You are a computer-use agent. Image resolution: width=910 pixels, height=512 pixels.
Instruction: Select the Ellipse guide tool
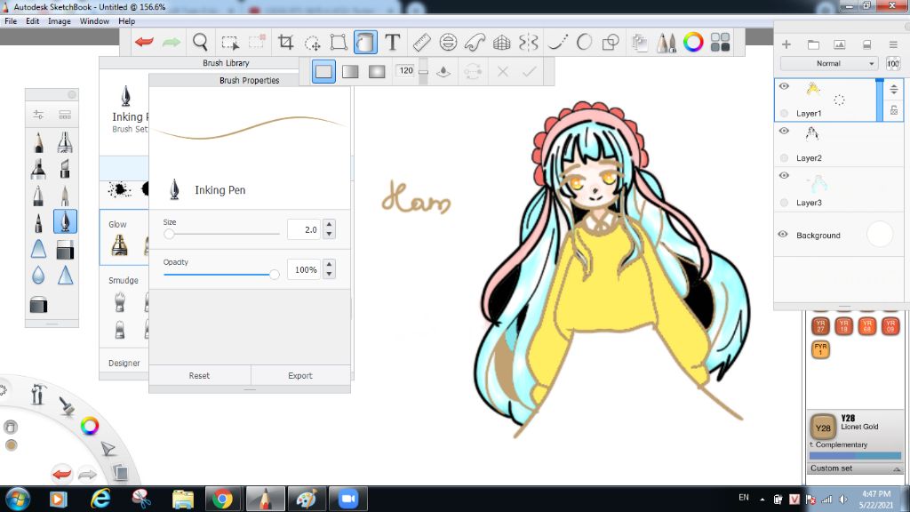pyautogui.click(x=448, y=42)
